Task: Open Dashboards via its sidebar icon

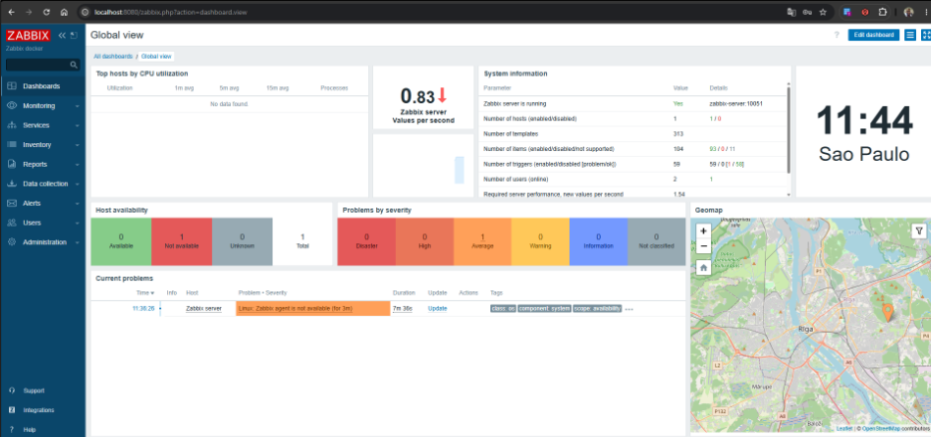Action: [11, 86]
